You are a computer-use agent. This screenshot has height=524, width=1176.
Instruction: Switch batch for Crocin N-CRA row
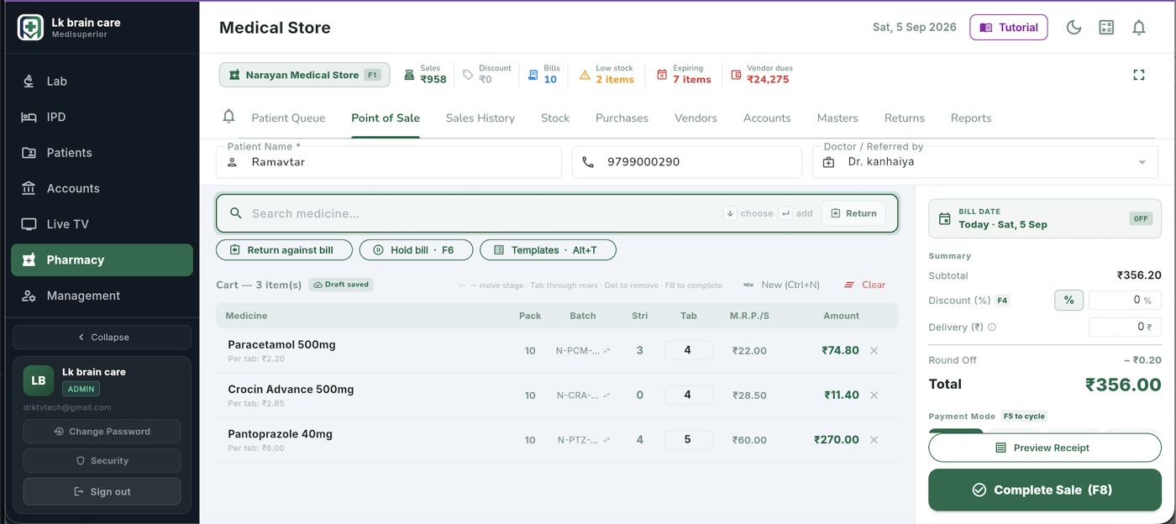606,396
